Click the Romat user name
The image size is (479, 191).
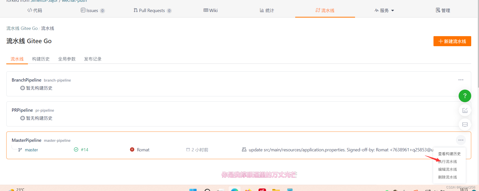pyautogui.click(x=143, y=150)
